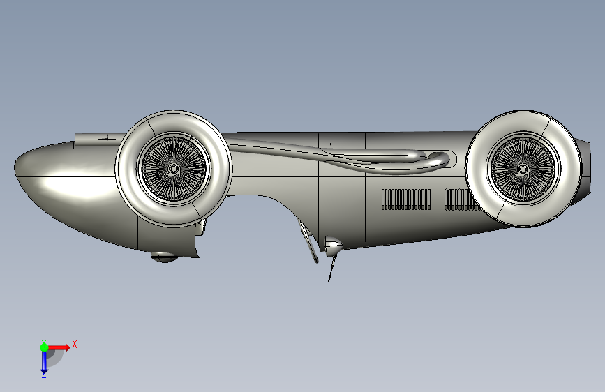Click the green Y axis dot of the triad
This screenshot has height=392, width=605.
pyautogui.click(x=44, y=347)
